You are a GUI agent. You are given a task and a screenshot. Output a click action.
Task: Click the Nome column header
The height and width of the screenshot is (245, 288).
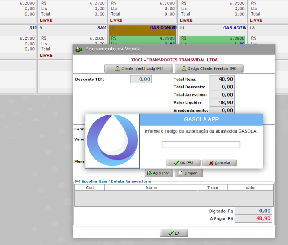click(151, 188)
